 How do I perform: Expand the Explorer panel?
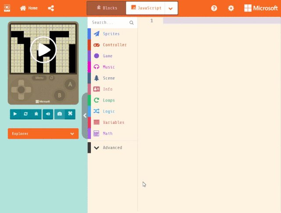(x=43, y=134)
